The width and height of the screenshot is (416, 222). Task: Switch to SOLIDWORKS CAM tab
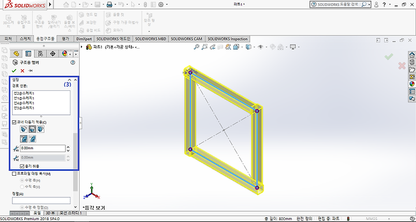pyautogui.click(x=187, y=39)
